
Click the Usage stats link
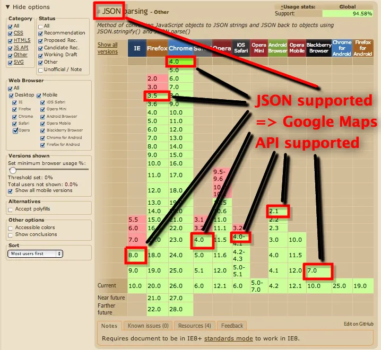[x=298, y=7]
